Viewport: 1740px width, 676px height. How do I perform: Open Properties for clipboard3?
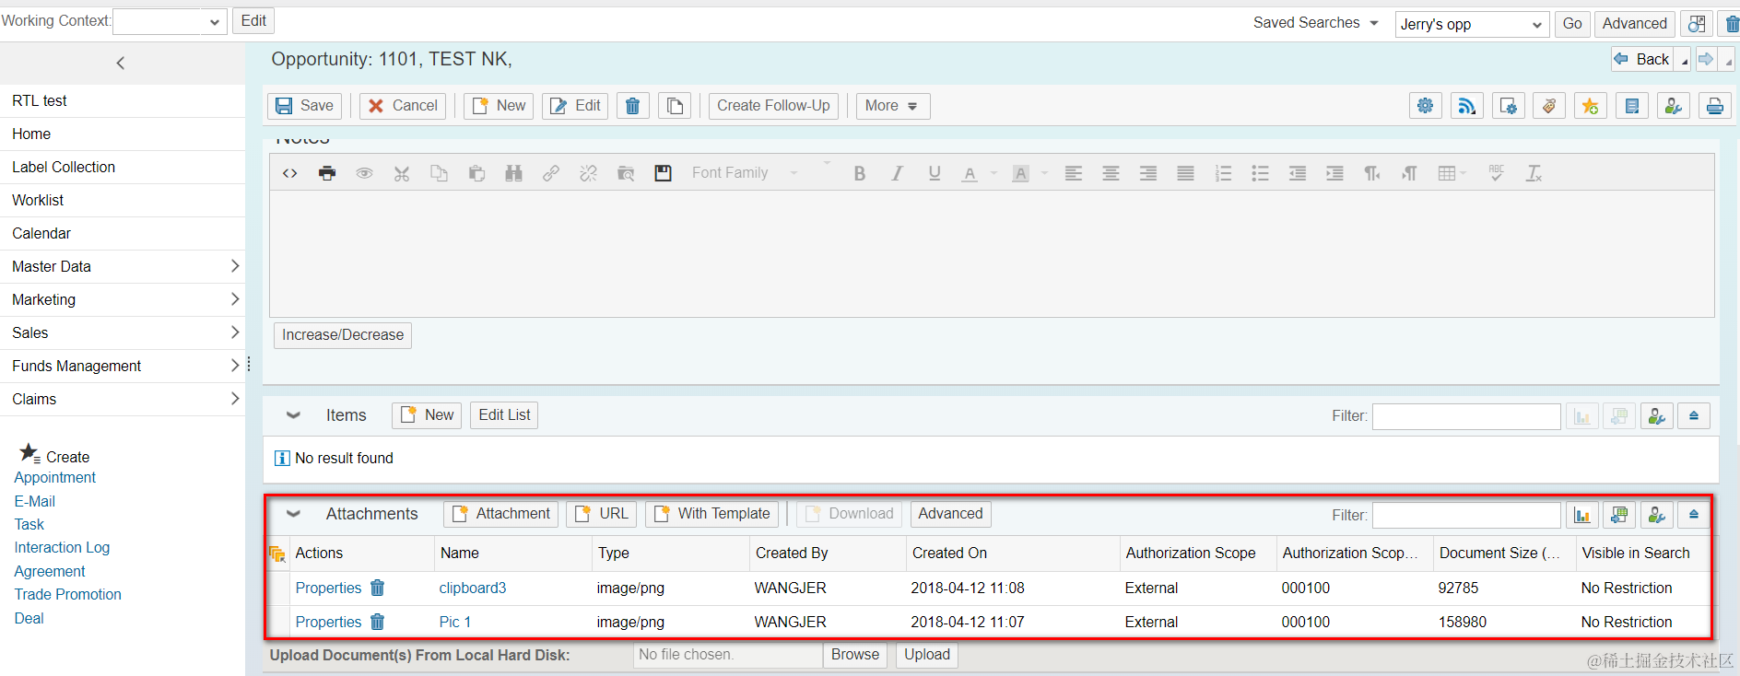tap(328, 588)
